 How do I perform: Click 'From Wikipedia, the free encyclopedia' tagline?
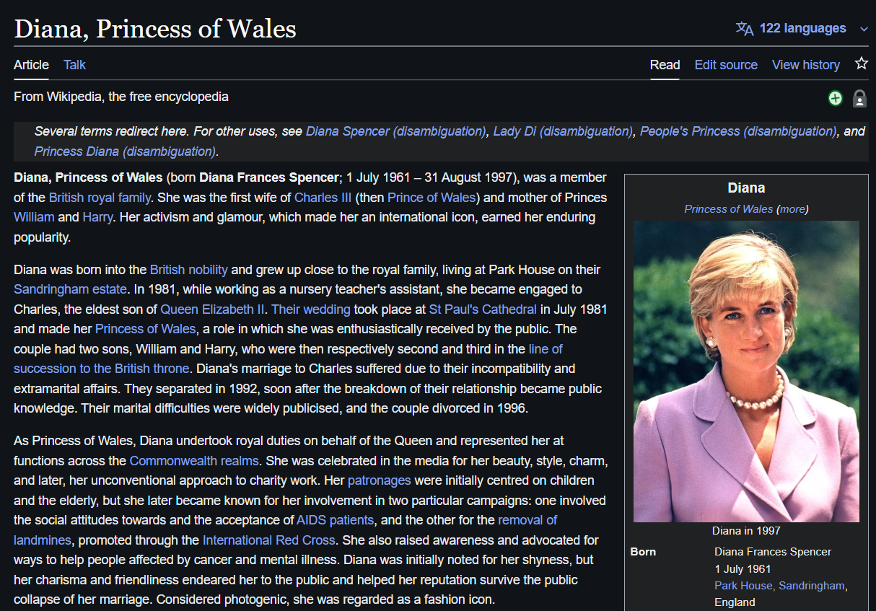pyautogui.click(x=121, y=97)
